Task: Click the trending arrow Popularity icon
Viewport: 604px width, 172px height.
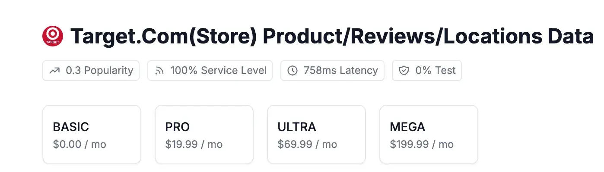Action: tap(54, 71)
